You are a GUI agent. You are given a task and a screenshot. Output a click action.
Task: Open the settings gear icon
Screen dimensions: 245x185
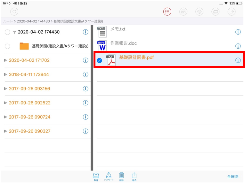pyautogui.click(x=199, y=12)
